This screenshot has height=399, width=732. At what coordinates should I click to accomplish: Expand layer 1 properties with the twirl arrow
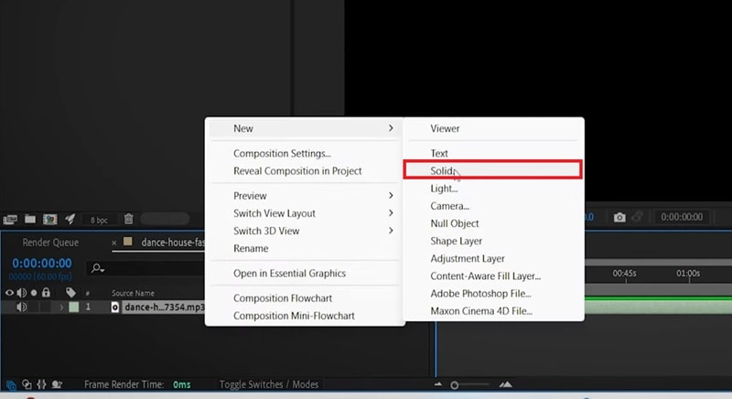point(61,307)
